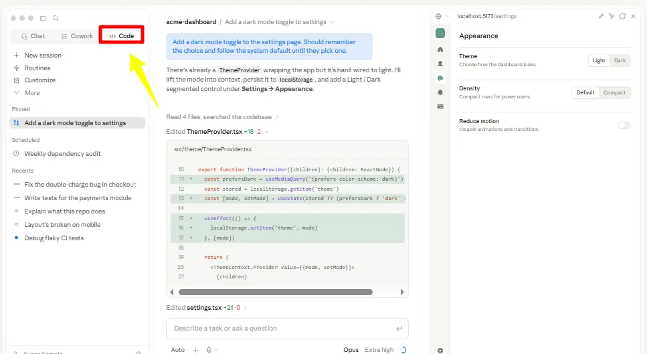Click the send (return arrow) icon

point(399,329)
